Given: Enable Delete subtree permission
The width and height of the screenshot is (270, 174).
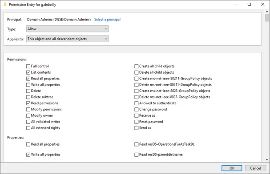Looking at the screenshot, I should pos(28,97).
